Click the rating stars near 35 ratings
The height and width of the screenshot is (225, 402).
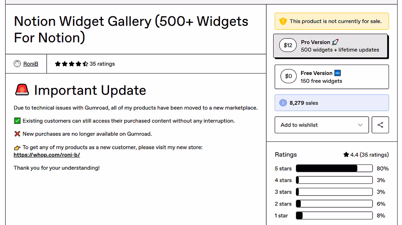(x=71, y=64)
